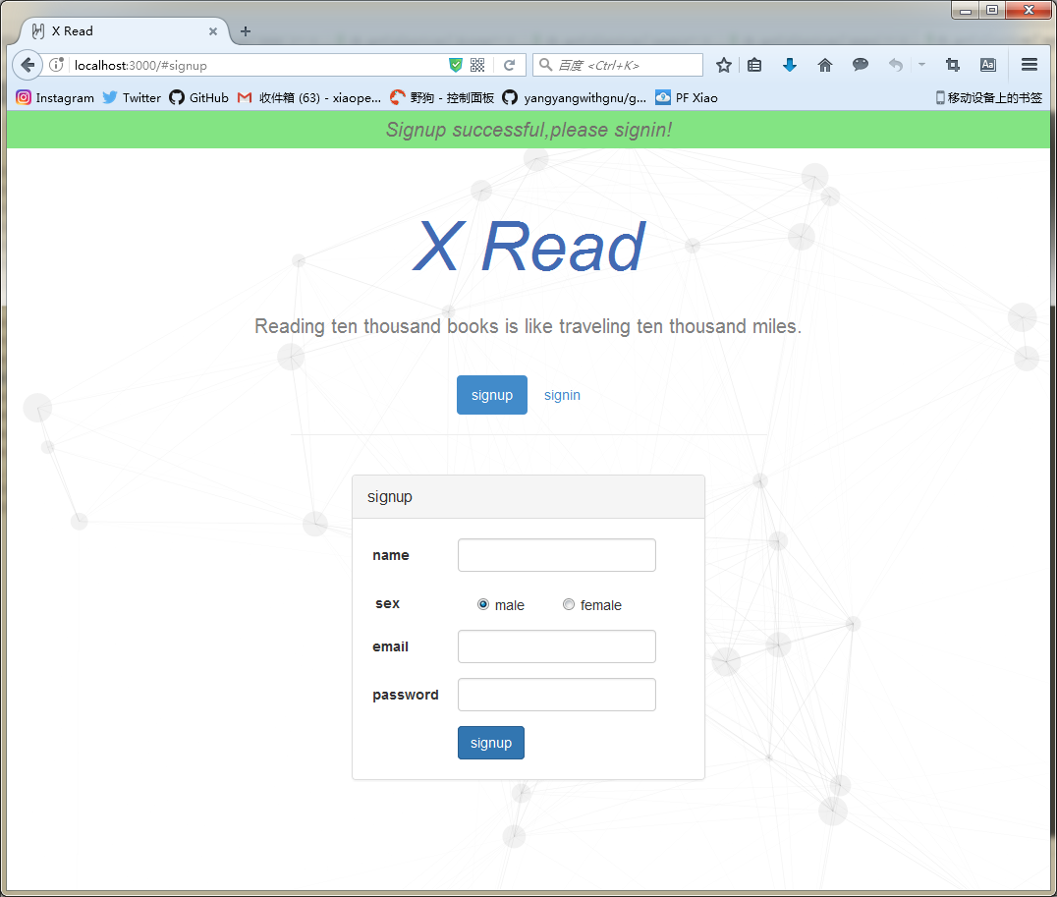Open the Twitter bookmark
Screen dimensions: 1057x897
(x=132, y=98)
